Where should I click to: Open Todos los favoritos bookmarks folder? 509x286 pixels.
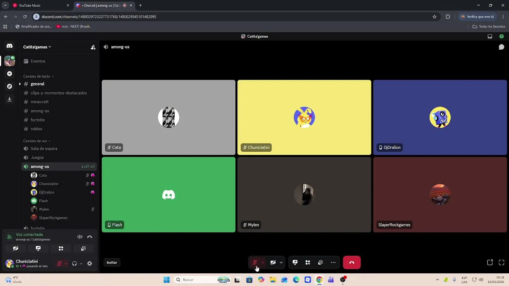click(x=489, y=27)
